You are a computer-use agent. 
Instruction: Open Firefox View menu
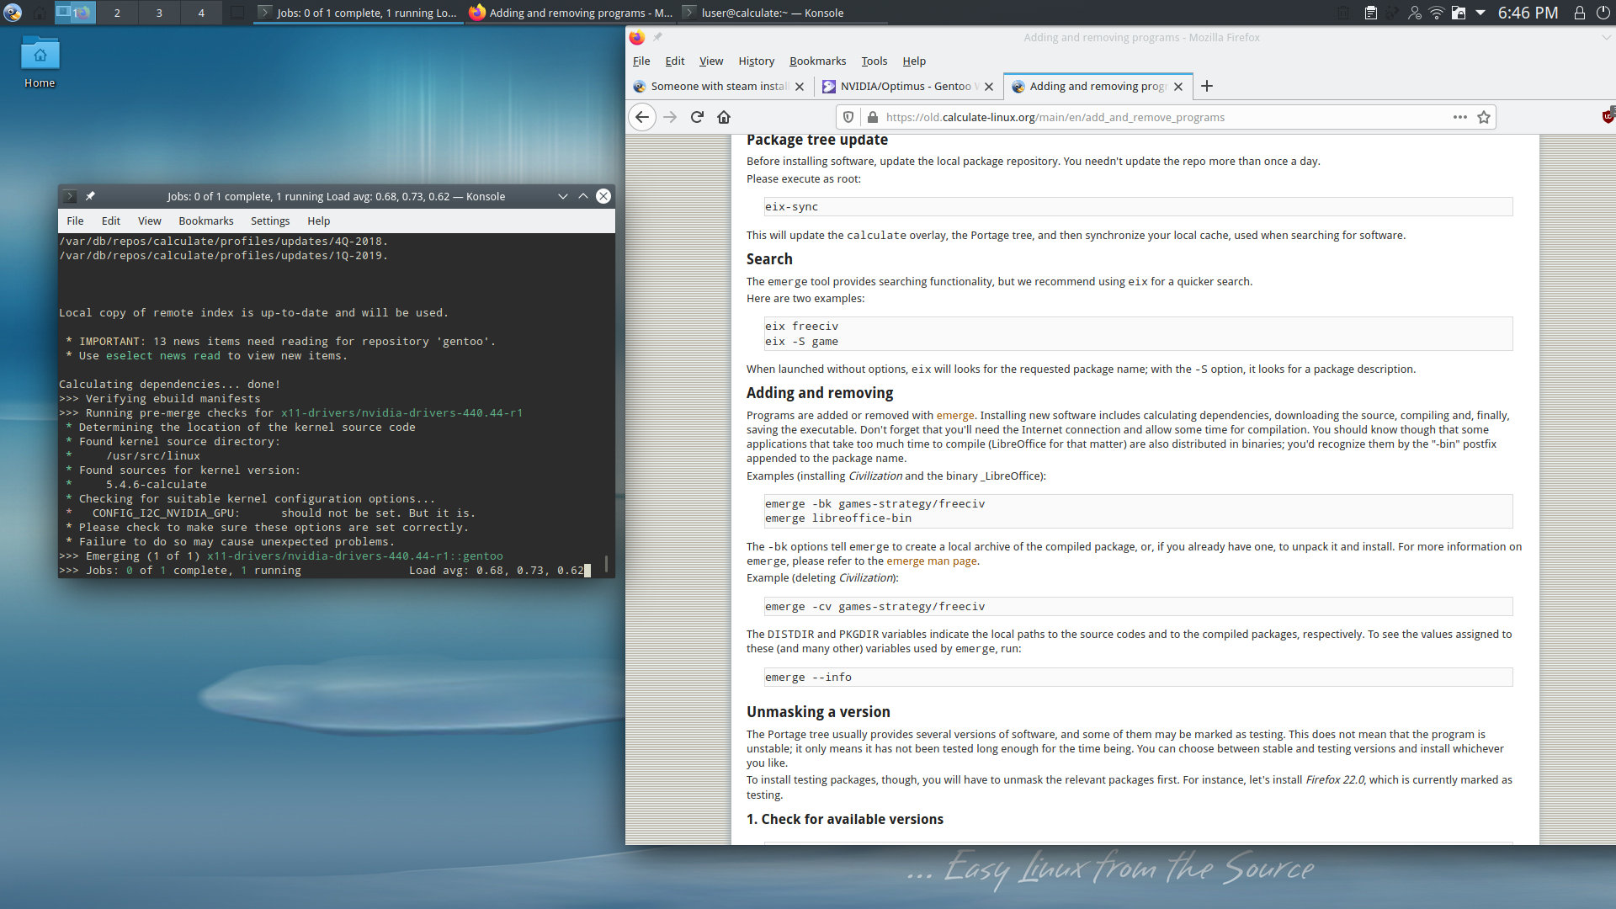click(711, 61)
